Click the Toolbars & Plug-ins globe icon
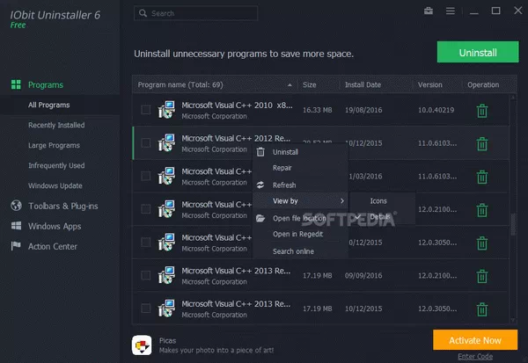Image resolution: width=528 pixels, height=363 pixels. pyautogui.click(x=16, y=206)
